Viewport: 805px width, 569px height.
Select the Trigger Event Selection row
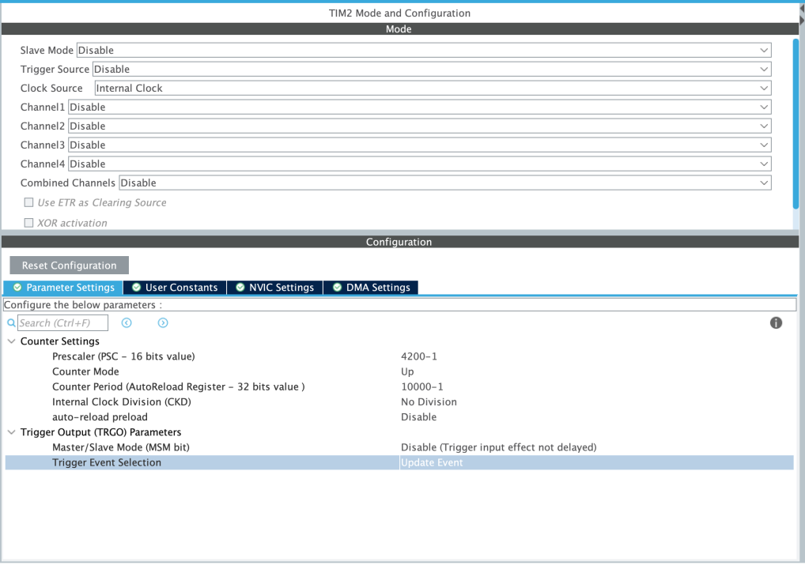(107, 463)
